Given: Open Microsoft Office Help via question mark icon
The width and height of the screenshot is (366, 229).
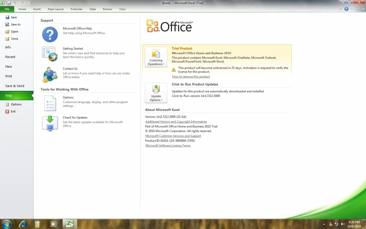Looking at the screenshot, I should tap(50, 35).
